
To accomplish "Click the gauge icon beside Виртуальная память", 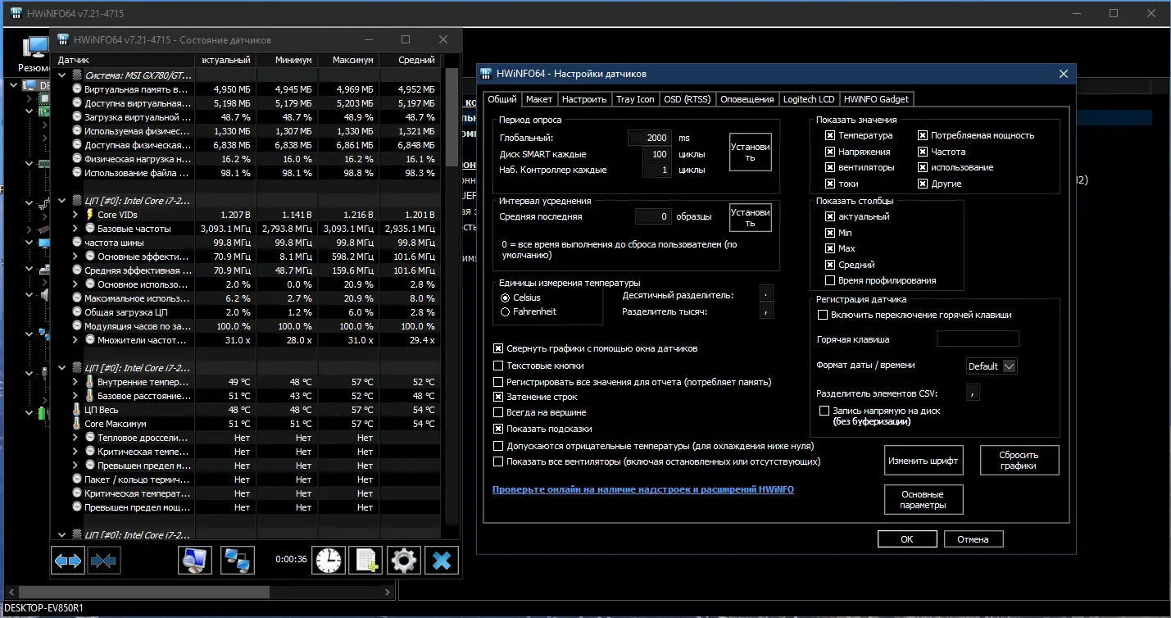I will [x=77, y=89].
